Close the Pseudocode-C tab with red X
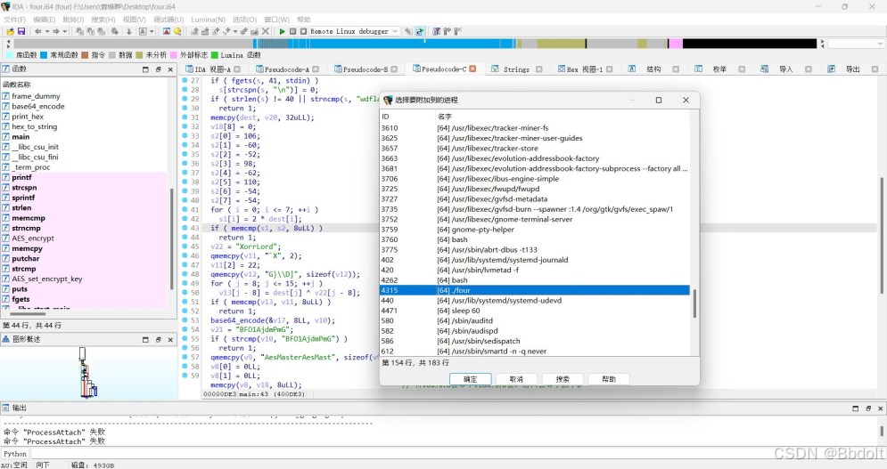 click(x=472, y=69)
